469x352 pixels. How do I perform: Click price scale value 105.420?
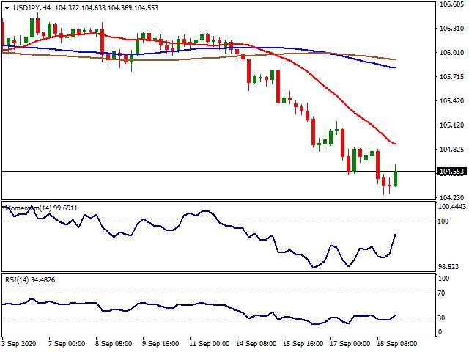coord(451,101)
